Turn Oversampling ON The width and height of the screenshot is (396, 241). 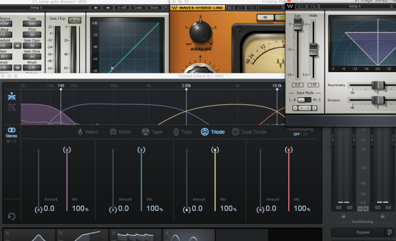point(305,134)
